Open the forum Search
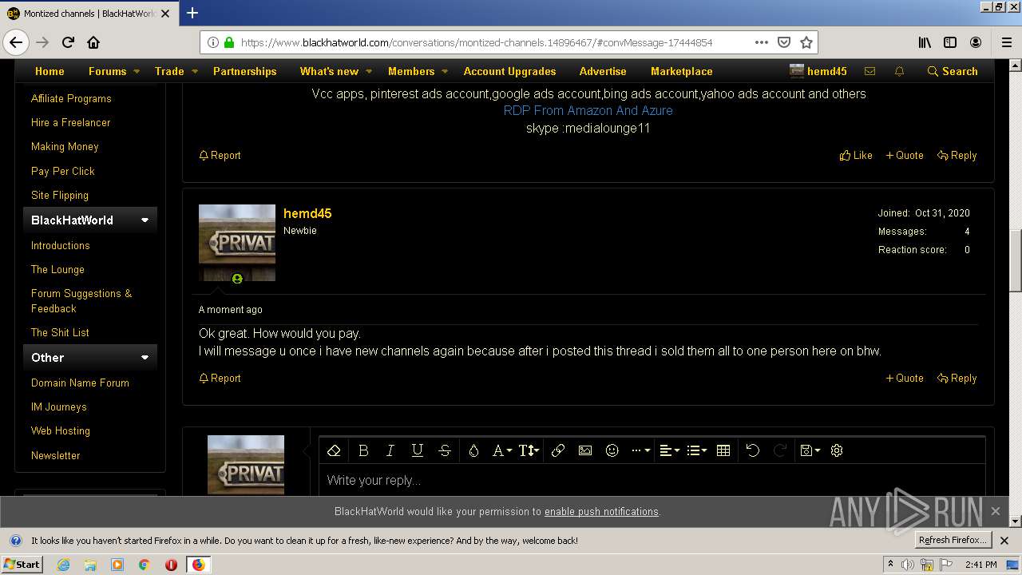Viewport: 1022px width, 575px height. click(953, 71)
